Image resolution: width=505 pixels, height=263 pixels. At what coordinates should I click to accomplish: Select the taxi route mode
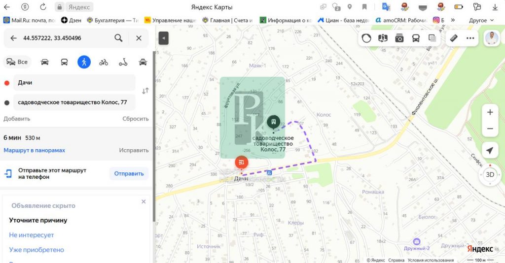143,62
